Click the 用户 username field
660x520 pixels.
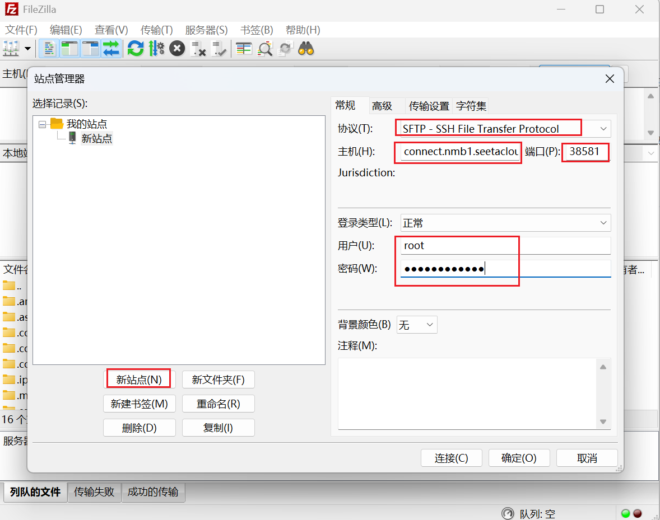tap(505, 246)
